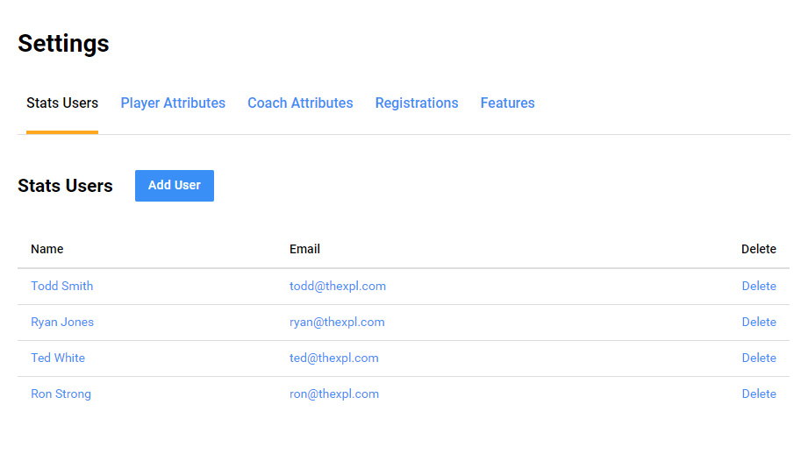Open Ryan Jones's user name link
The height and width of the screenshot is (454, 808).
(x=62, y=322)
